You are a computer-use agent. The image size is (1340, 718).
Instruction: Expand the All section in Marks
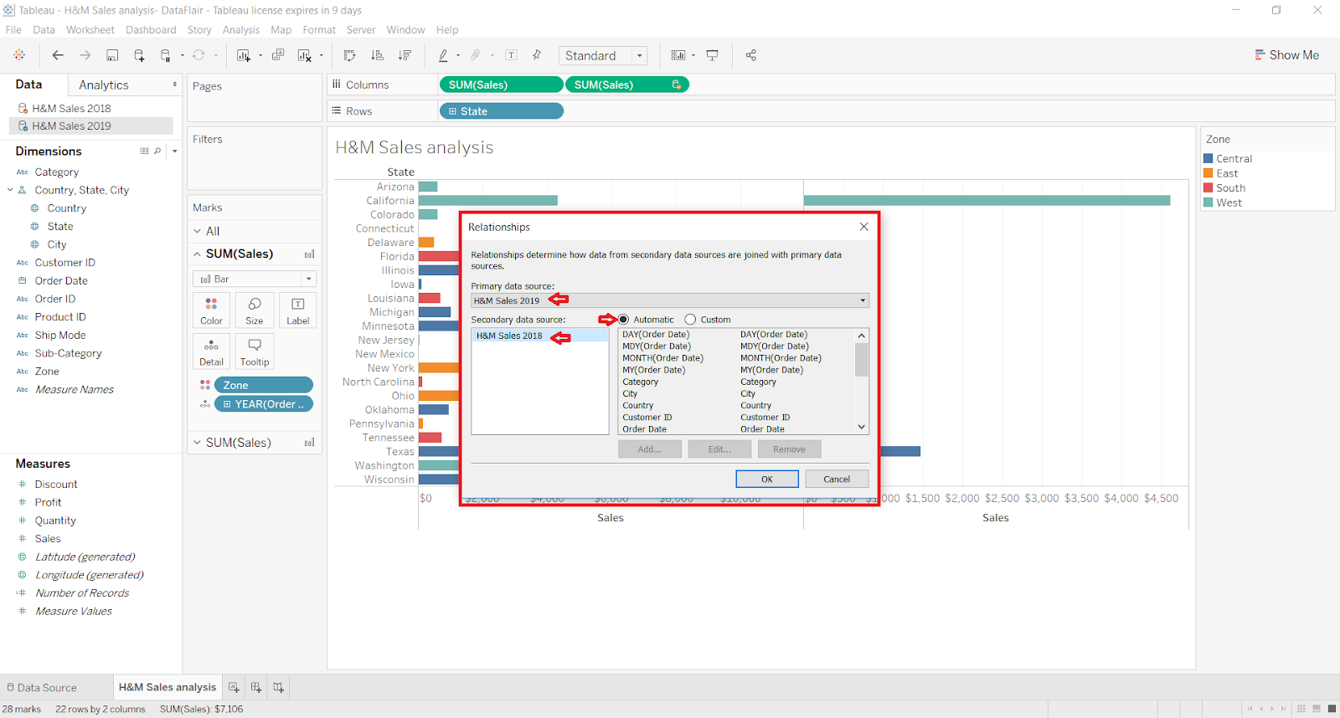(x=198, y=231)
